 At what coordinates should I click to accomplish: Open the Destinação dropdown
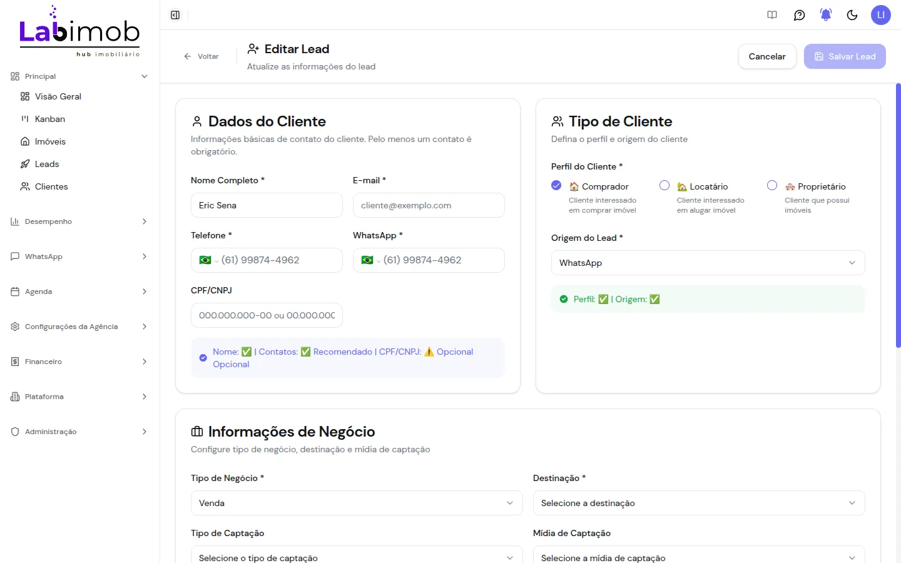pyautogui.click(x=699, y=503)
